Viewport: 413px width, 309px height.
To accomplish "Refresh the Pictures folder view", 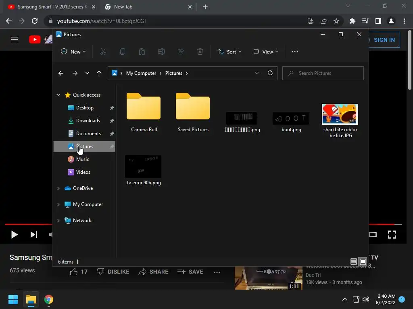I will (x=270, y=73).
